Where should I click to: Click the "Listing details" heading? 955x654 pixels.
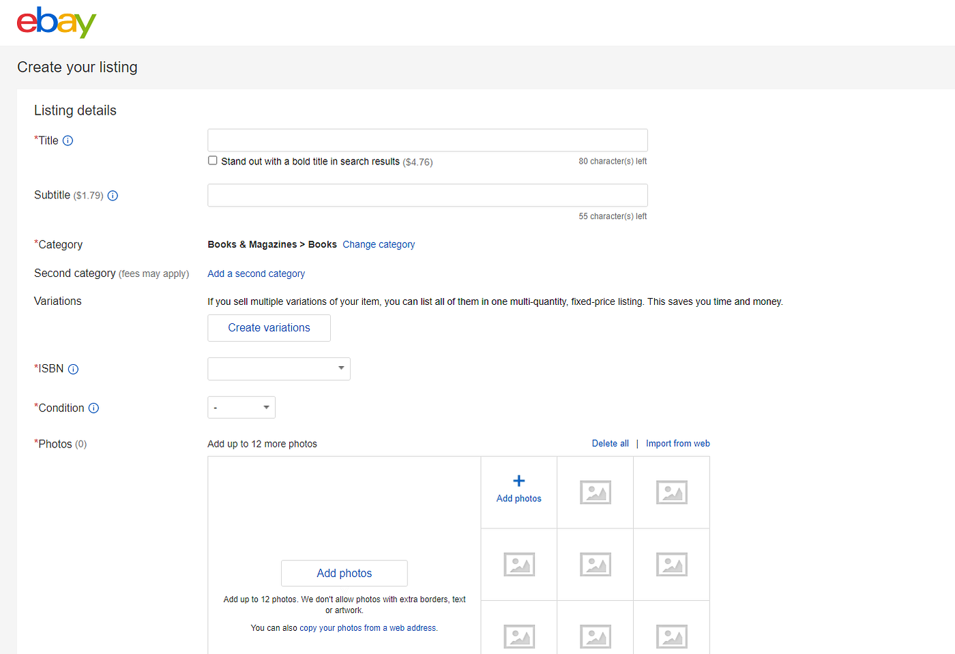point(75,110)
